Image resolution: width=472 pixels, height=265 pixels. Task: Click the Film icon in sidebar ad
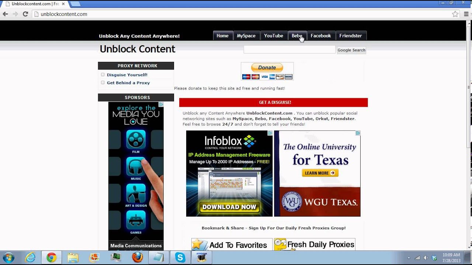pos(136,139)
